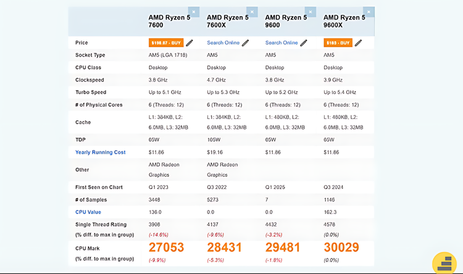Select AMD Ryzen 5 9600 header title
Image resolution: width=463 pixels, height=274 pixels.
(x=286, y=21)
